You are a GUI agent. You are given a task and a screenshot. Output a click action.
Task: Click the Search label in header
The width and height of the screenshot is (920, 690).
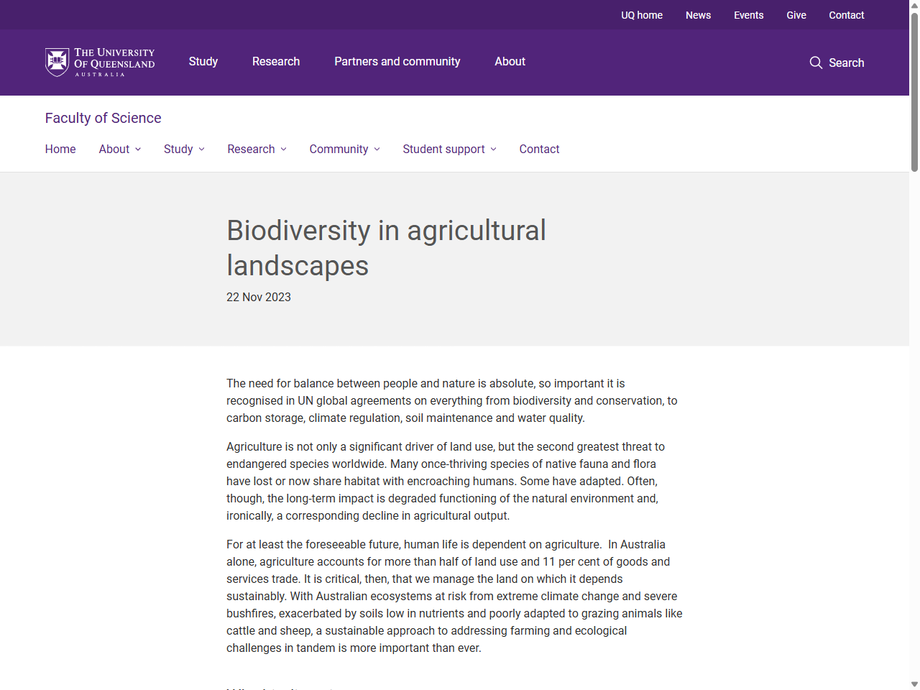coord(846,63)
